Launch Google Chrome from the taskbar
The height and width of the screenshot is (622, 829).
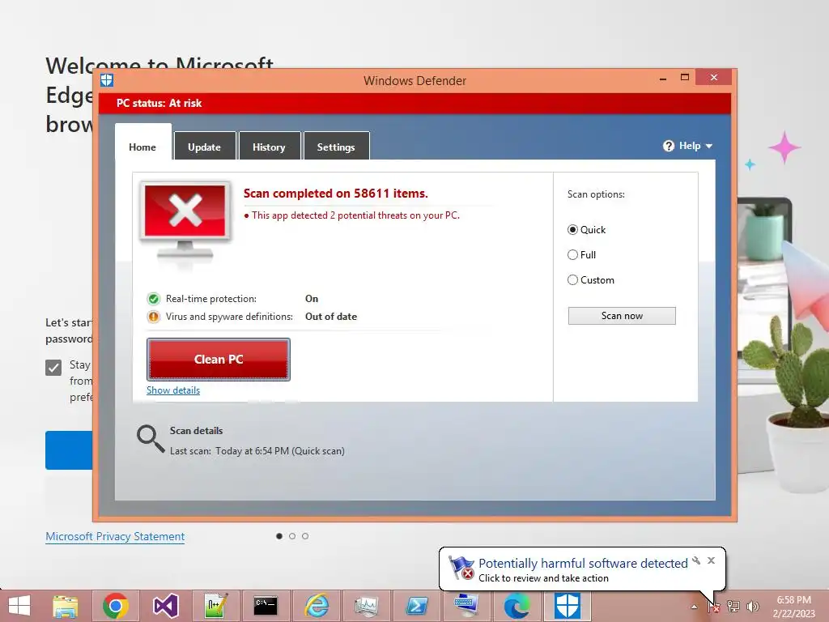pos(115,606)
